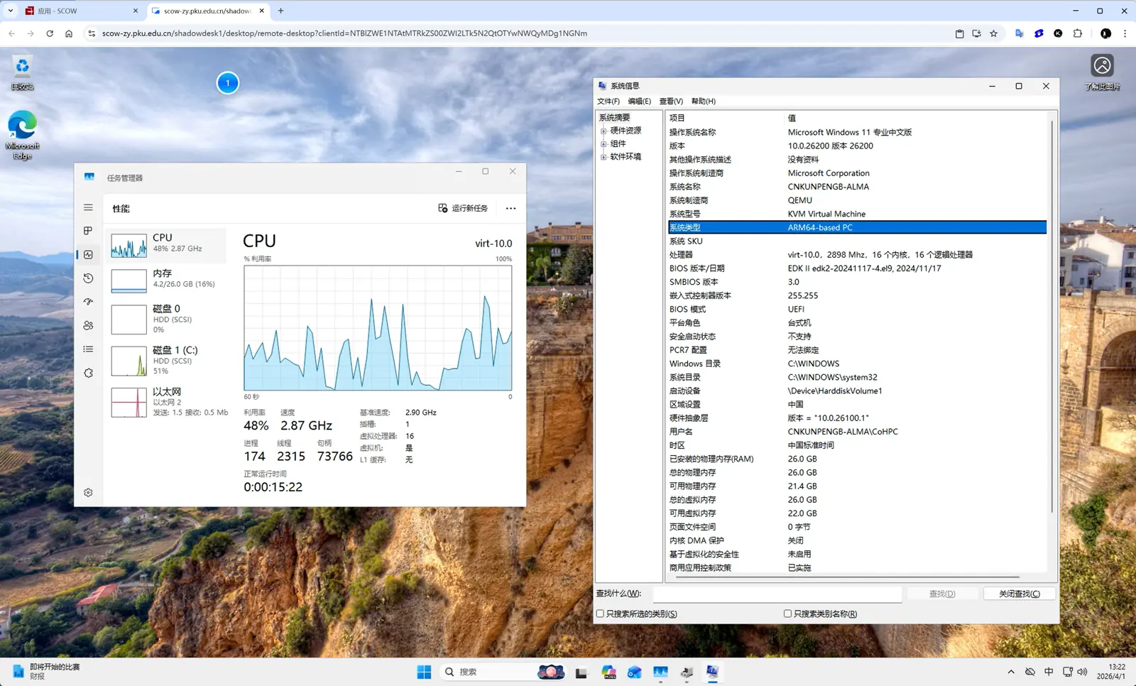Open the Help menu in System Information
The width and height of the screenshot is (1136, 686).
tap(704, 101)
